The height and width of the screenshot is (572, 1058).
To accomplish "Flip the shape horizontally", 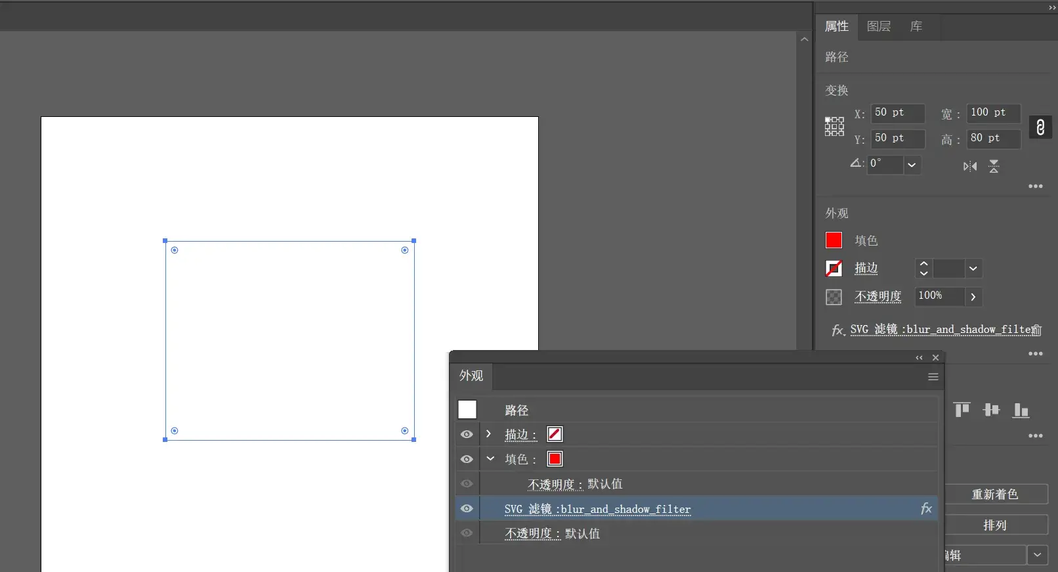I will (x=970, y=166).
